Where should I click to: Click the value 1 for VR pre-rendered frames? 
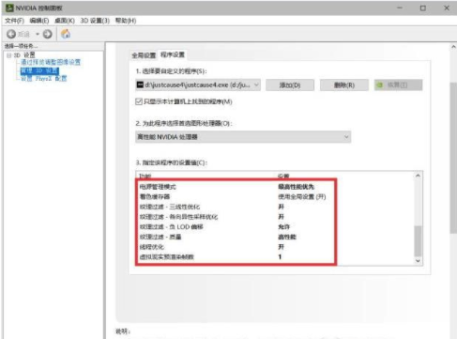tap(280, 257)
